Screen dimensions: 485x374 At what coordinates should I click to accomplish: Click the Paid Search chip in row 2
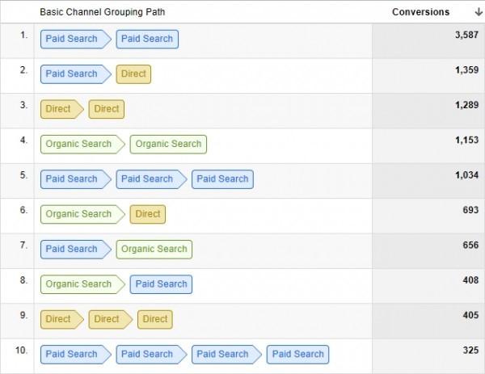(75, 74)
